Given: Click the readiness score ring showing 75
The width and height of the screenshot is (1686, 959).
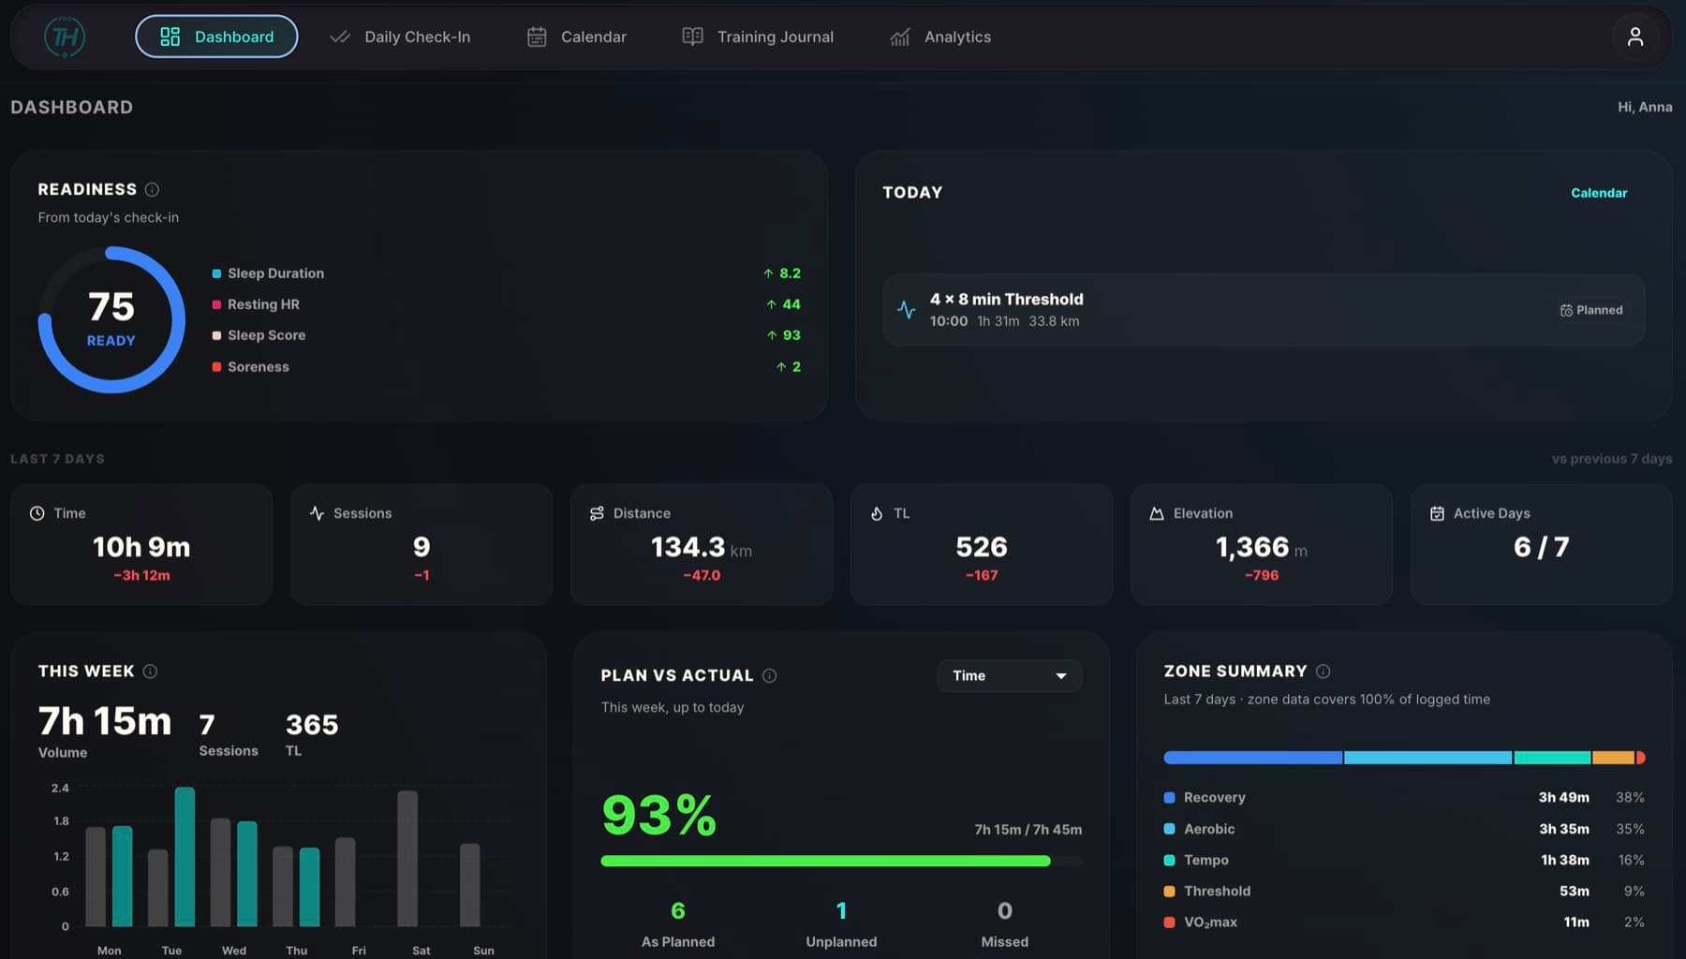Looking at the screenshot, I should pos(111,319).
